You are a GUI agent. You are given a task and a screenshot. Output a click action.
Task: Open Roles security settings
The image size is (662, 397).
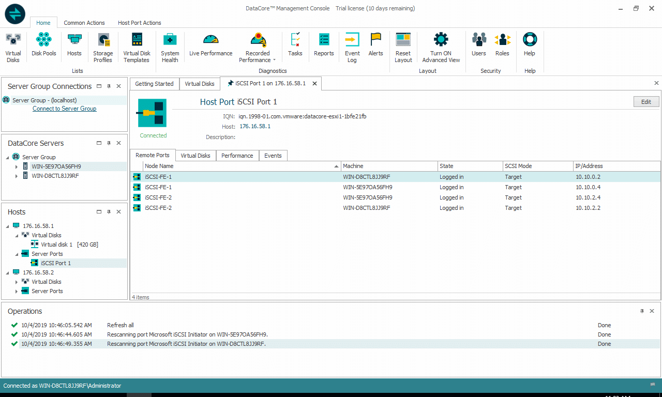pyautogui.click(x=502, y=44)
